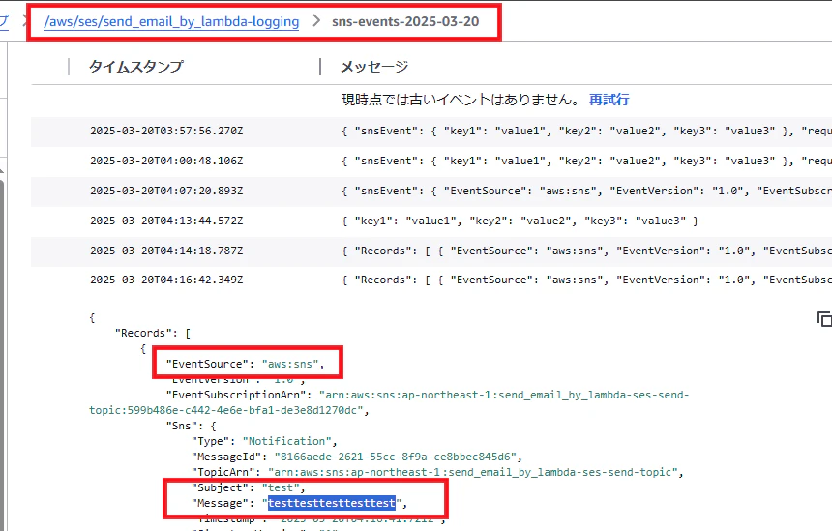Click the "Records": [ line in expanded JSON
Viewport: 832px width, 531px height.
pyautogui.click(x=153, y=333)
